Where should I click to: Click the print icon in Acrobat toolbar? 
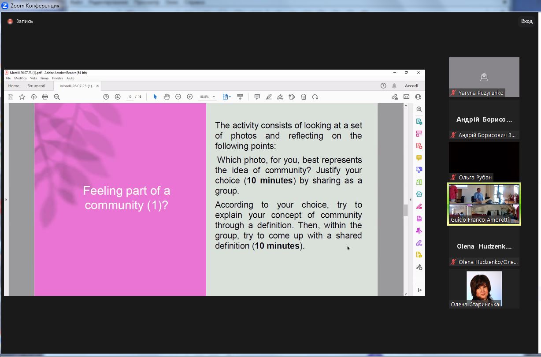(45, 97)
